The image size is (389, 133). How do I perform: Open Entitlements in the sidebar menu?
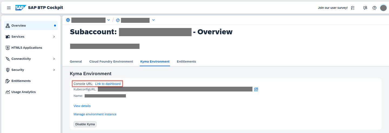tap(31, 81)
